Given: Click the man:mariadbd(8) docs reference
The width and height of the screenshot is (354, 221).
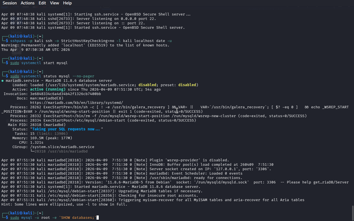Looking at the screenshot, I should point(46,98).
